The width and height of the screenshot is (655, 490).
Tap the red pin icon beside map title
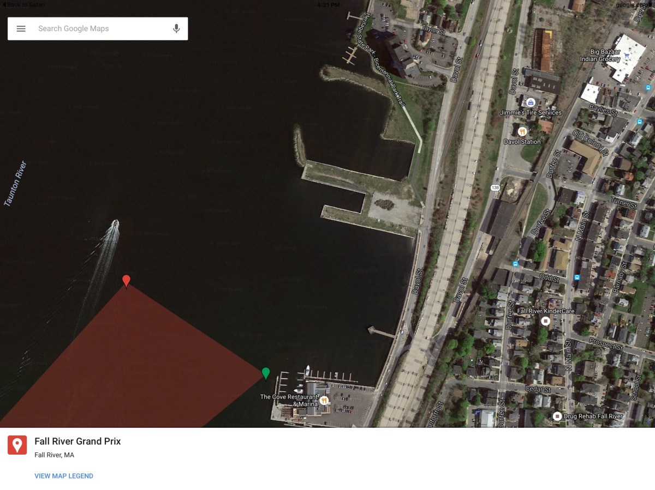pos(17,445)
